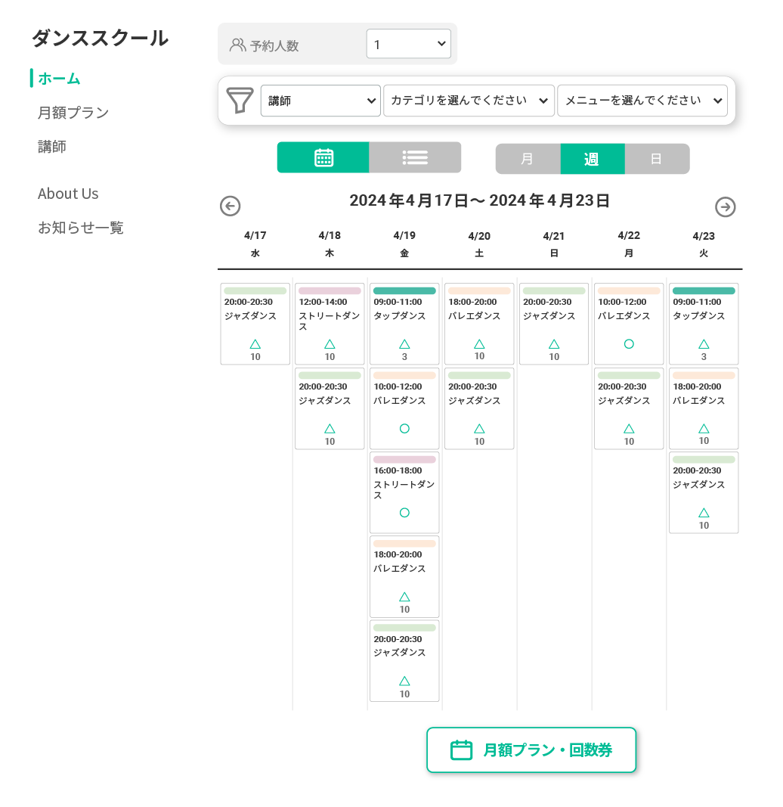Open the 講師 filter dropdown

point(320,101)
